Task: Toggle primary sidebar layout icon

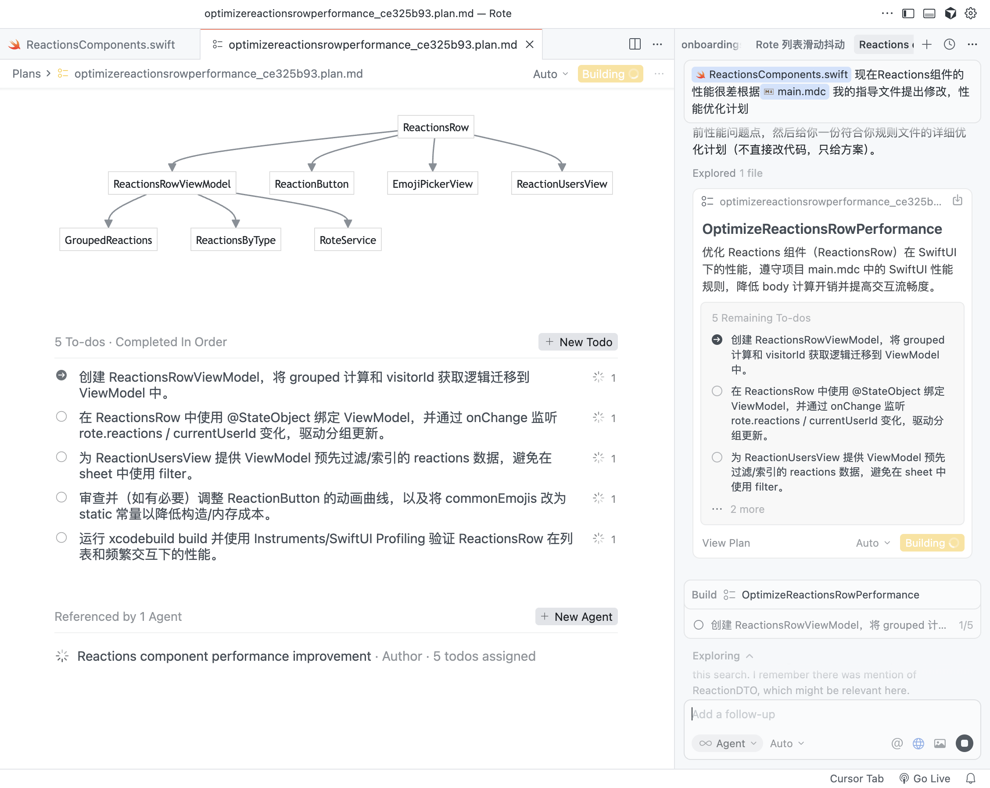Action: point(908,13)
